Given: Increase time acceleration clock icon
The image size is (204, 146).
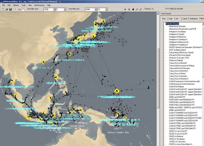Looking at the screenshot, I should pos(137,9).
